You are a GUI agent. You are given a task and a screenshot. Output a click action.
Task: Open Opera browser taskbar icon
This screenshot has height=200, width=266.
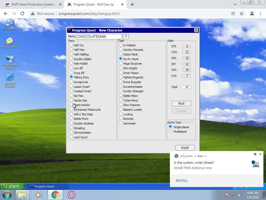[71, 195]
